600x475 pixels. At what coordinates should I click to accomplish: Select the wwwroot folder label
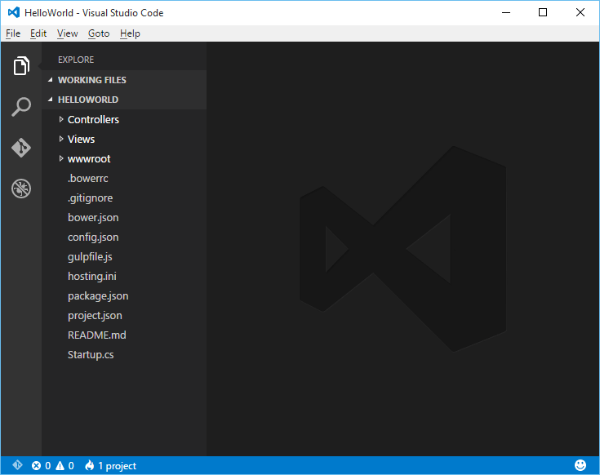(x=89, y=158)
